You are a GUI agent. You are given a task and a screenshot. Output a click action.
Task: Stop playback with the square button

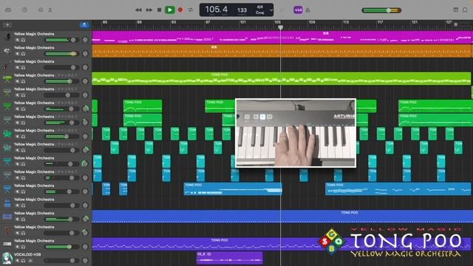160,10
